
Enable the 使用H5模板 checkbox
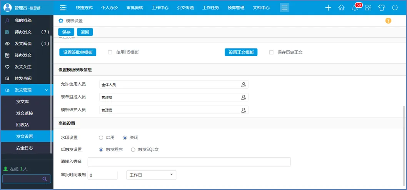[x=110, y=52]
